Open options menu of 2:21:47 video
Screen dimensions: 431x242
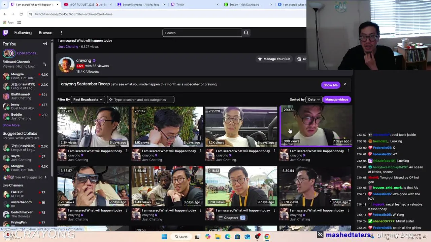(x=200, y=151)
